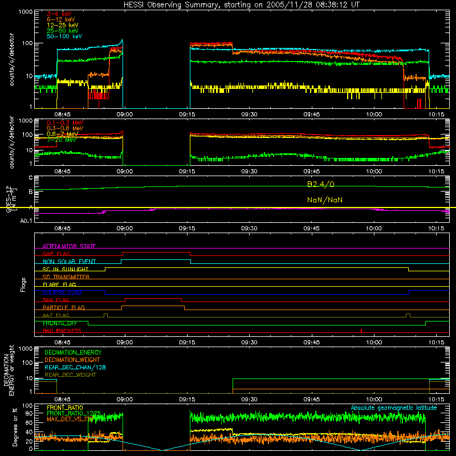Screen dimensions: 456x456
Task: Click the NaN/NaN annotation in GOES panel
Action: point(325,200)
